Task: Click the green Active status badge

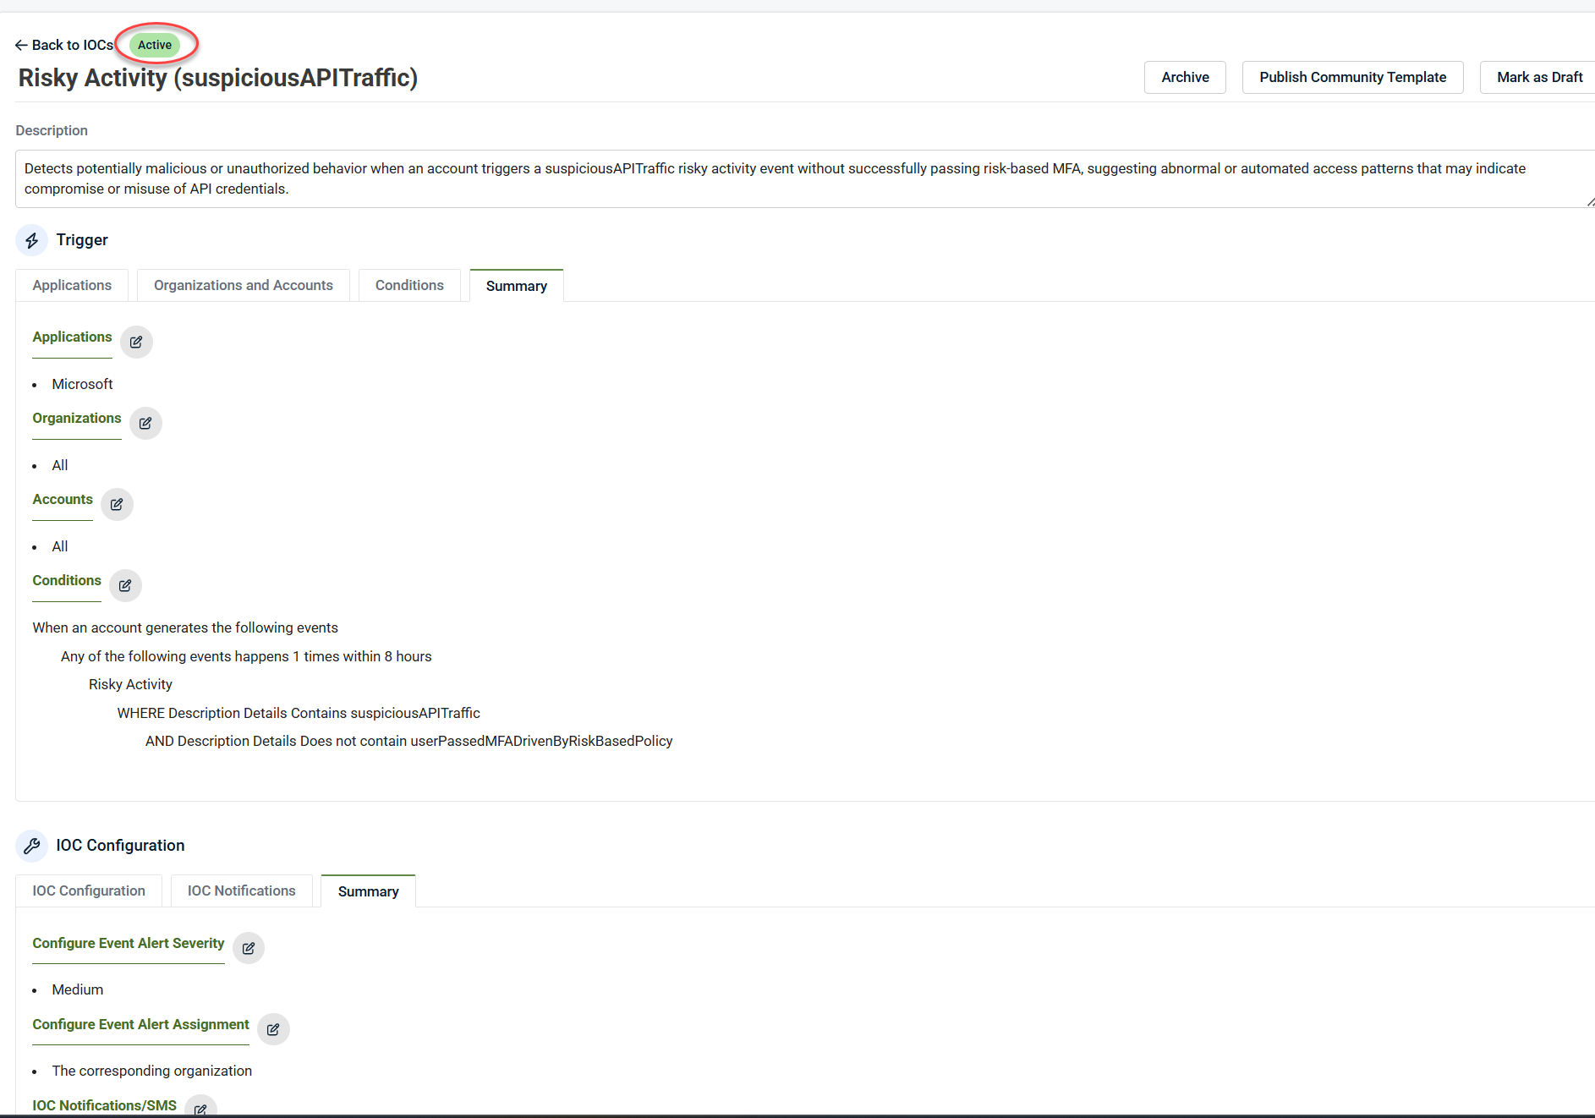Action: point(155,46)
